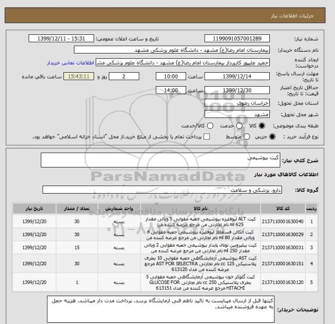Viewport: 335px width, 324px height.
Task: Click product code 2137110001630031
Action: (283, 248)
